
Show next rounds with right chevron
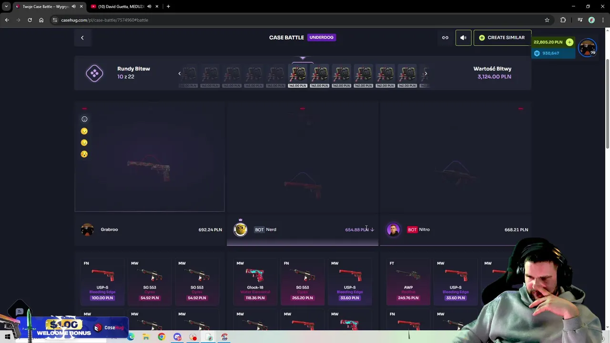coord(426,73)
